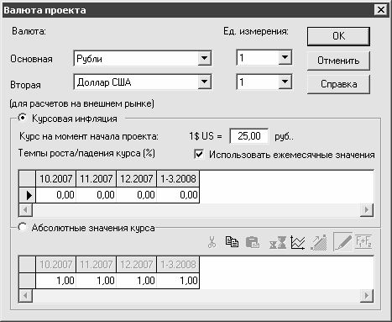Click left scroll arrow of growth table
The image size is (392, 322).
coord(26,210)
